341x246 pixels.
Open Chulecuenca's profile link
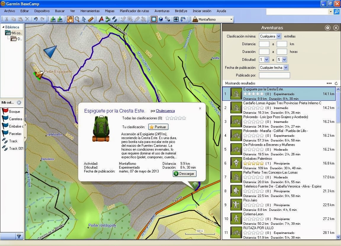click(x=165, y=111)
